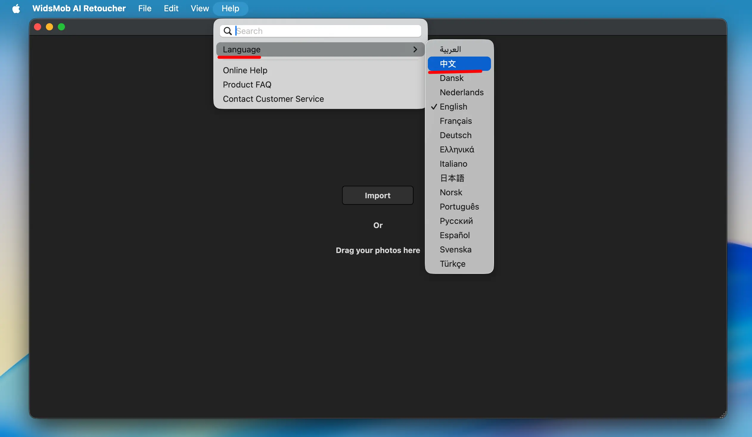Click the WidsMob AI Retoucher app menu
752x437 pixels.
[x=79, y=8]
